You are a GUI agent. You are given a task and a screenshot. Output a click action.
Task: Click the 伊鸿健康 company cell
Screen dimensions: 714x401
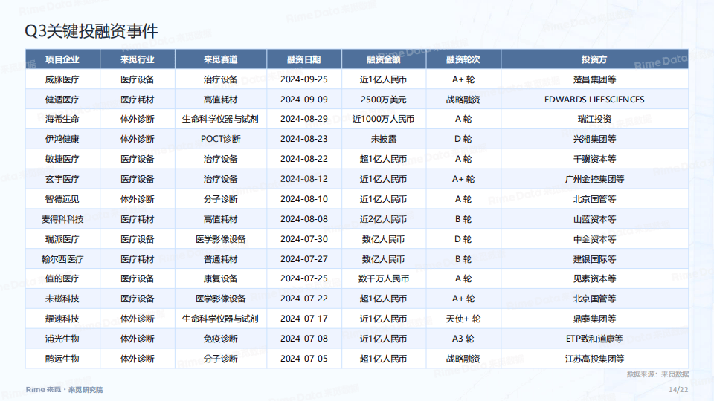pyautogui.click(x=62, y=139)
